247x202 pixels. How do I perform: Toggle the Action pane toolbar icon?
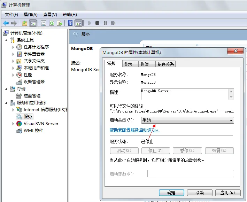pyautogui.click(x=79, y=23)
